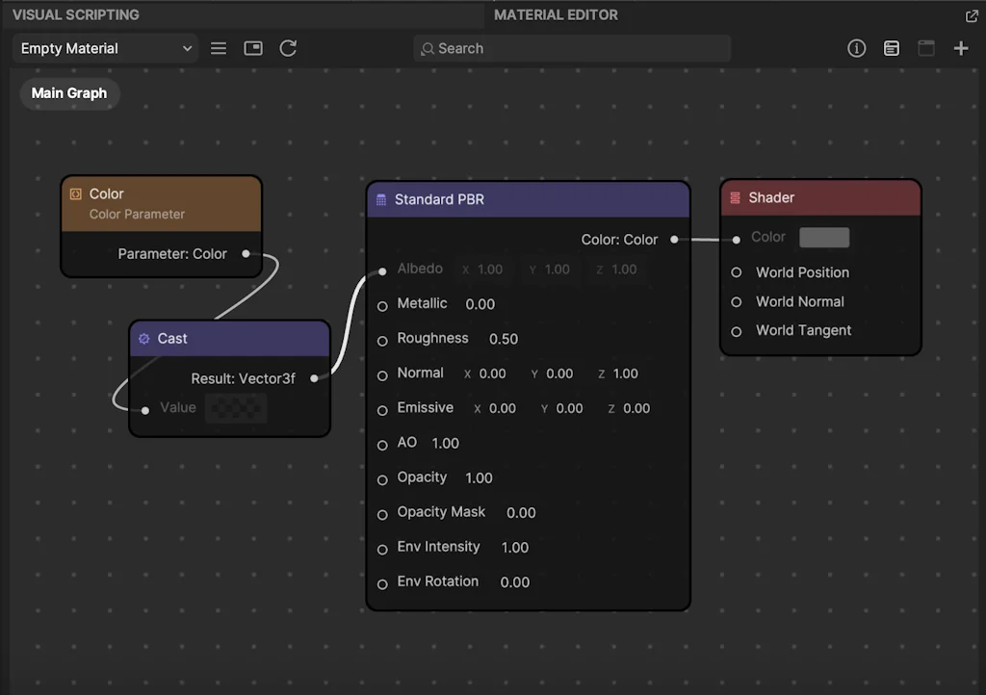Toggle the Albedo input port on Standard PBR
The width and height of the screenshot is (986, 695).
point(383,270)
